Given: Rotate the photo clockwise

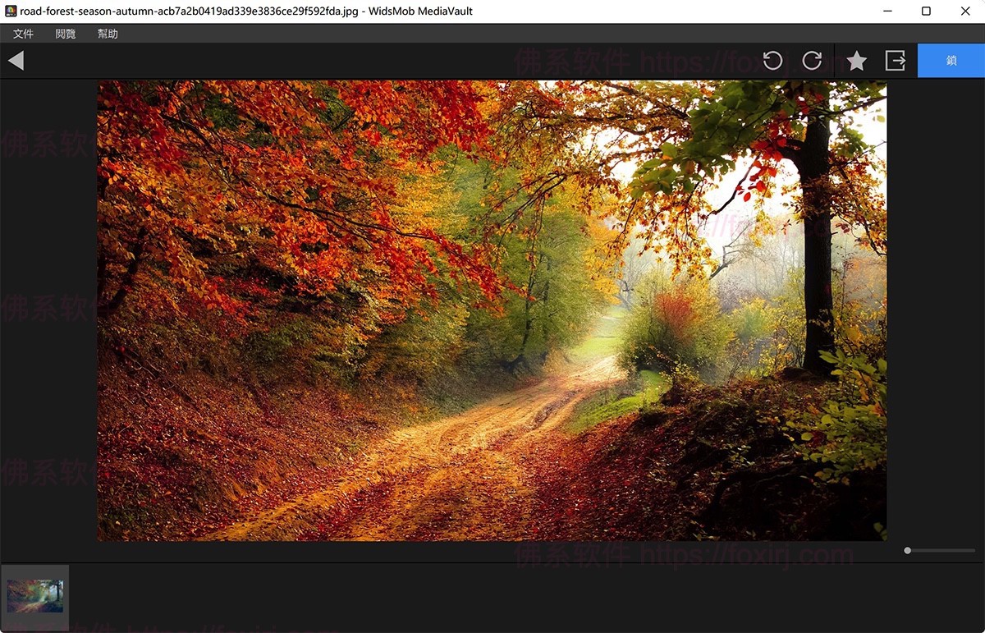Looking at the screenshot, I should [x=812, y=61].
